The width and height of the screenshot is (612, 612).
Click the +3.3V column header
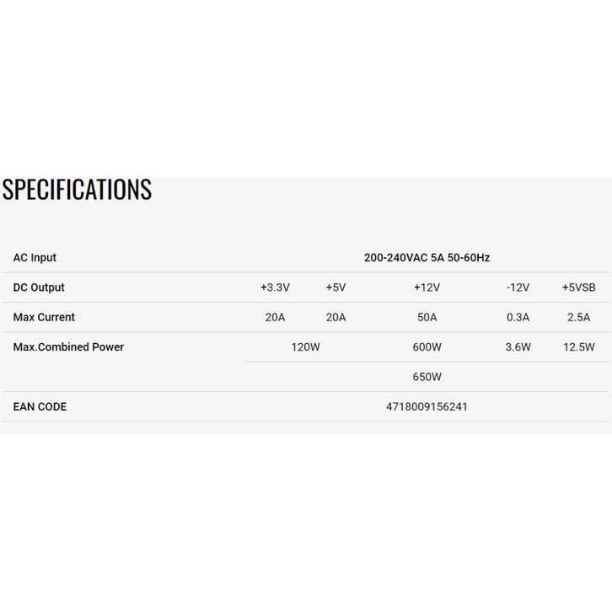tap(275, 287)
